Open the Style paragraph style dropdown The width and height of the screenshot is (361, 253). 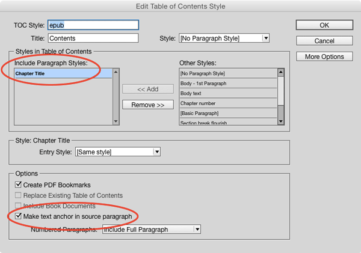coord(224,38)
